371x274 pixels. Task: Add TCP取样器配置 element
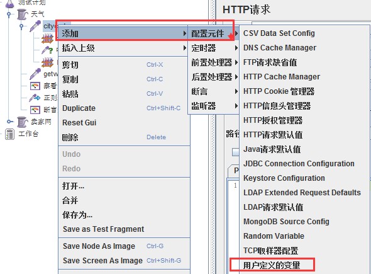click(x=304, y=251)
